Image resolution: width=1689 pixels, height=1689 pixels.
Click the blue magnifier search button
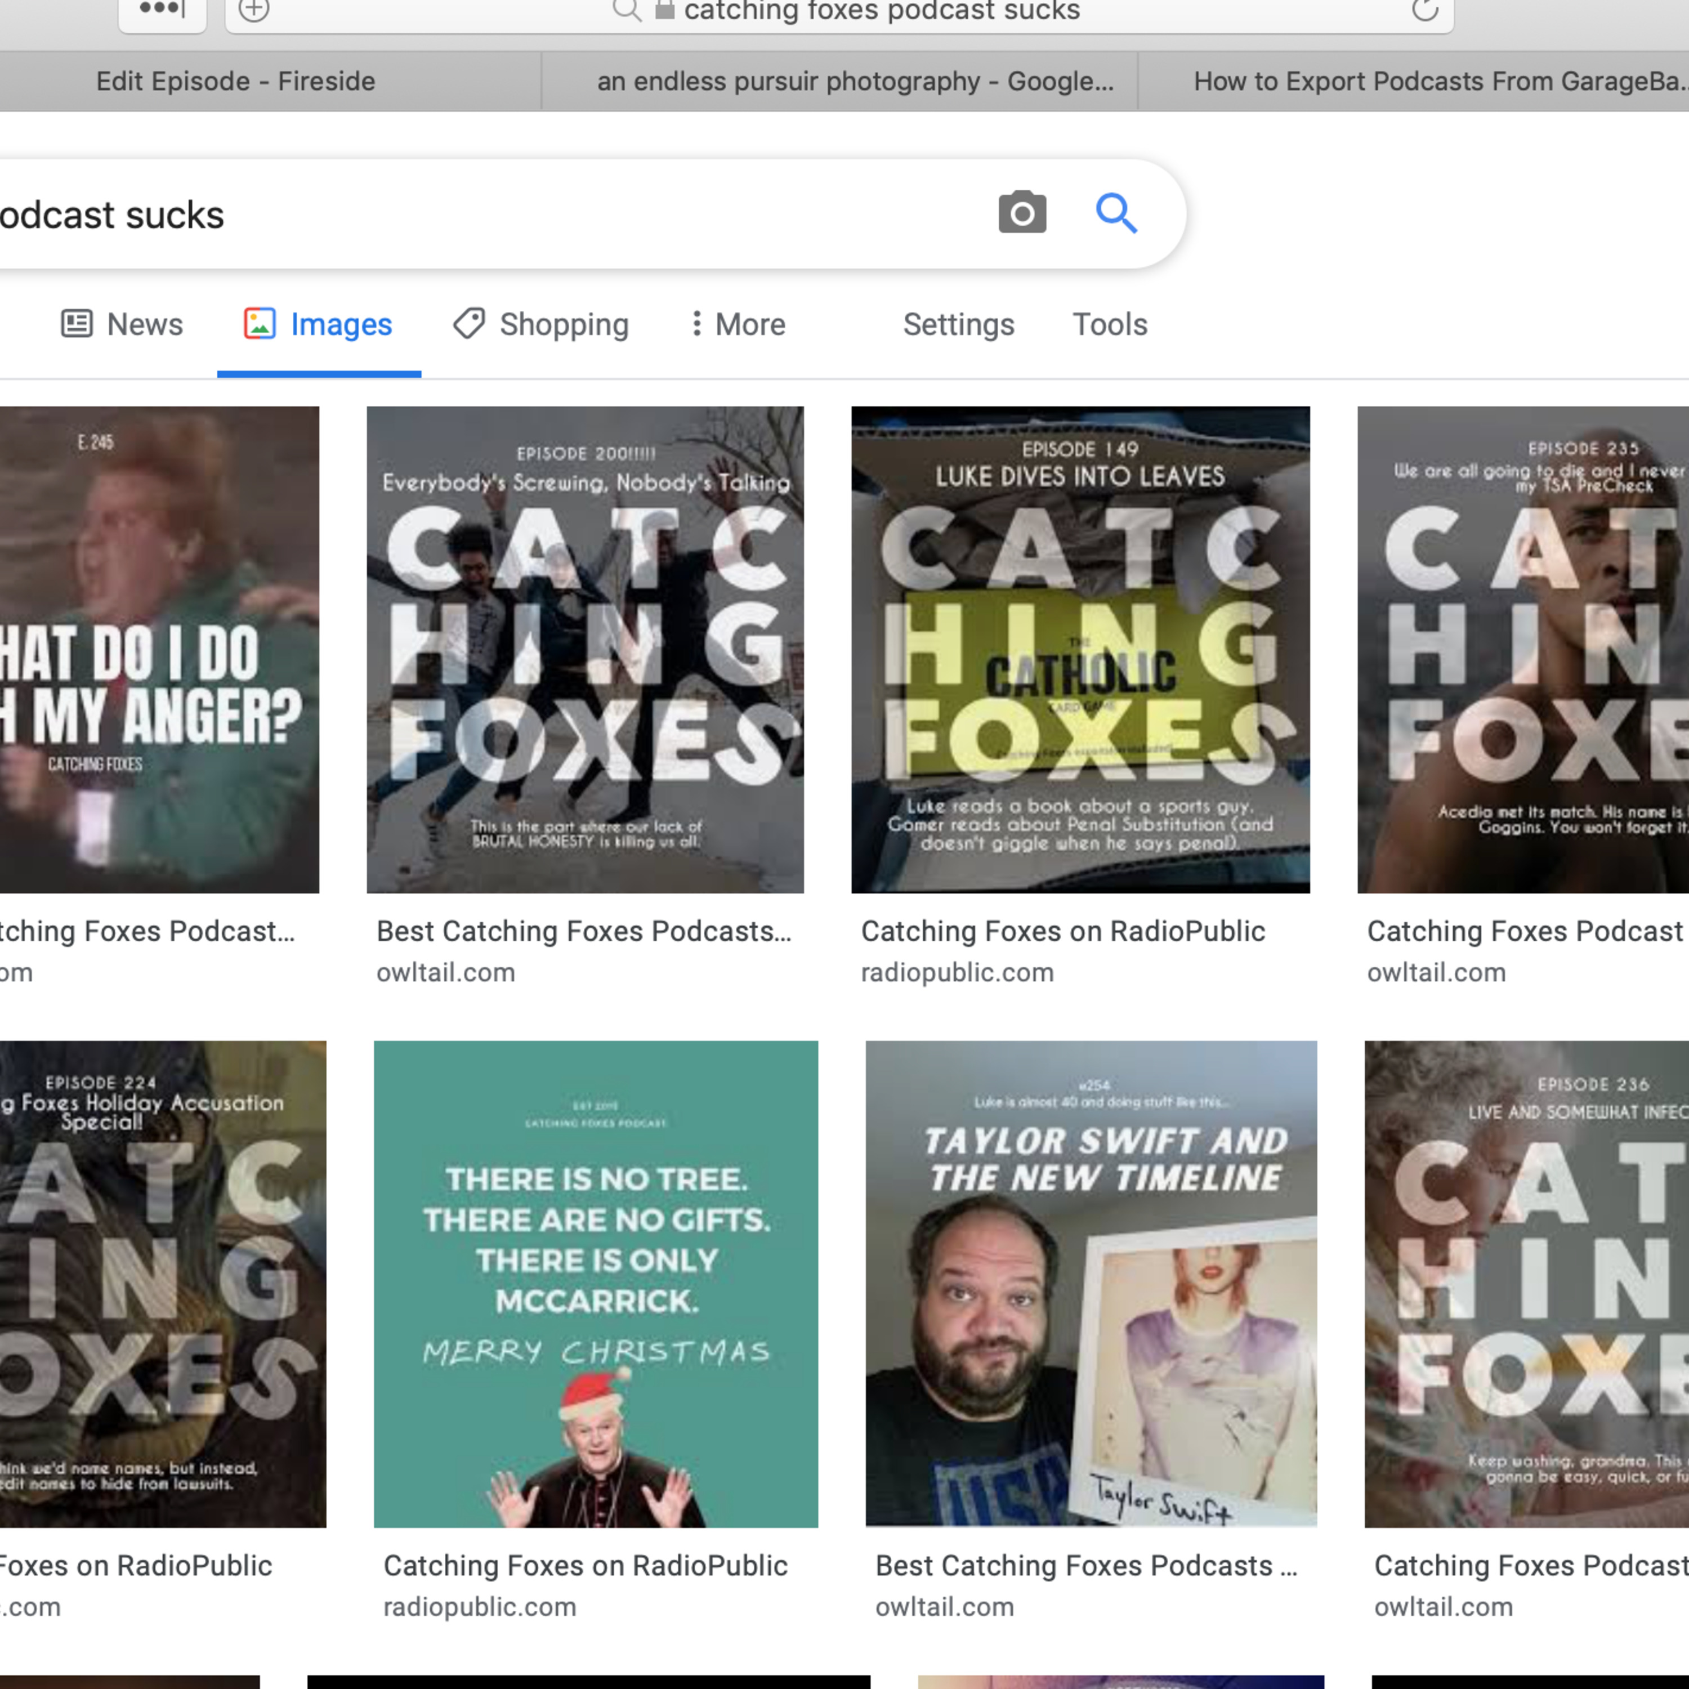point(1116,213)
